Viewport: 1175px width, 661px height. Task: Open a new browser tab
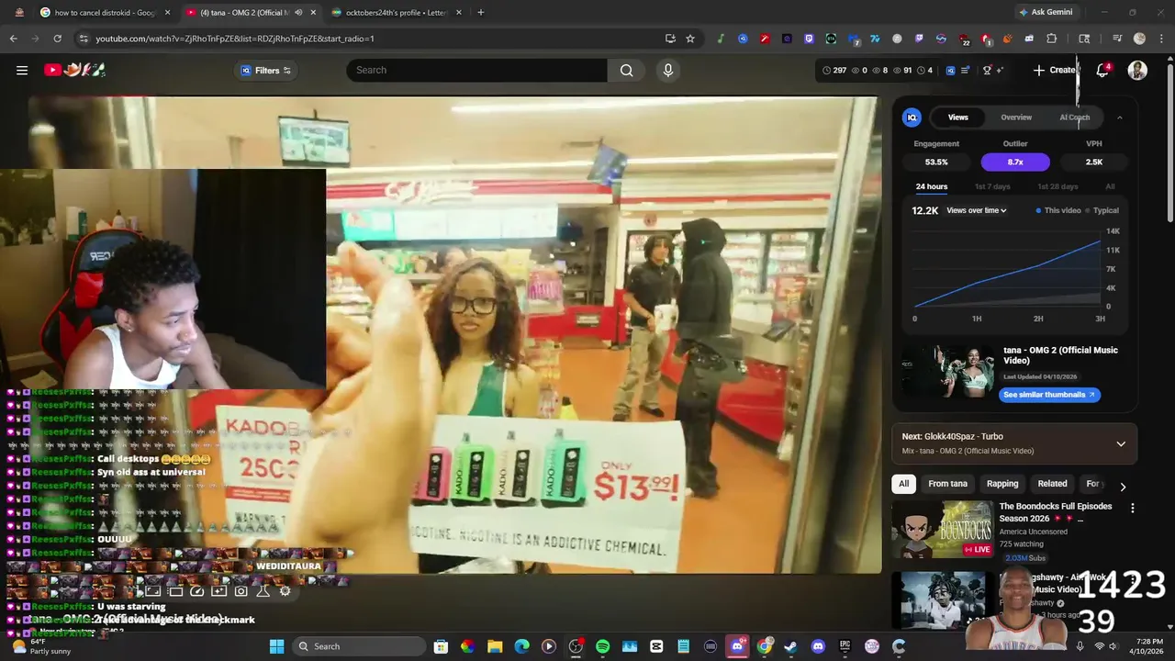tap(480, 12)
